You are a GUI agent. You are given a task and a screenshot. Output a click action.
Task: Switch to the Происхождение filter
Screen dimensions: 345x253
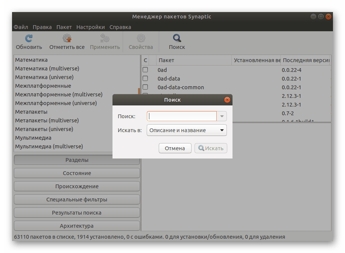tap(77, 186)
